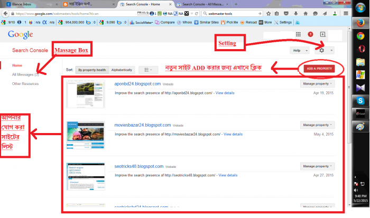The height and width of the screenshot is (218, 370).
Task: Open Manage property for seotricks48.blogspot.com
Action: [317, 166]
